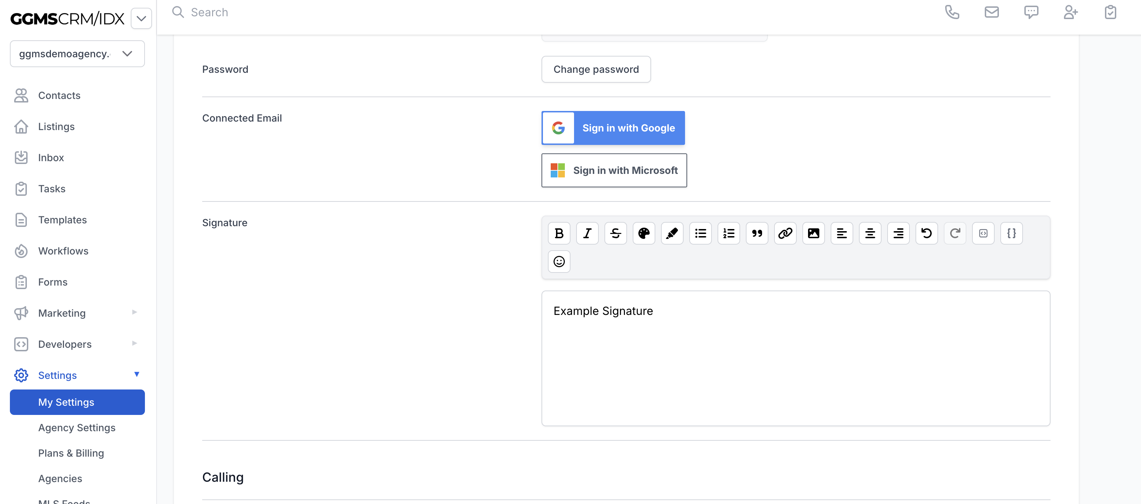Expand the Marketing submenu
This screenshot has height=504, width=1141.
tap(135, 313)
